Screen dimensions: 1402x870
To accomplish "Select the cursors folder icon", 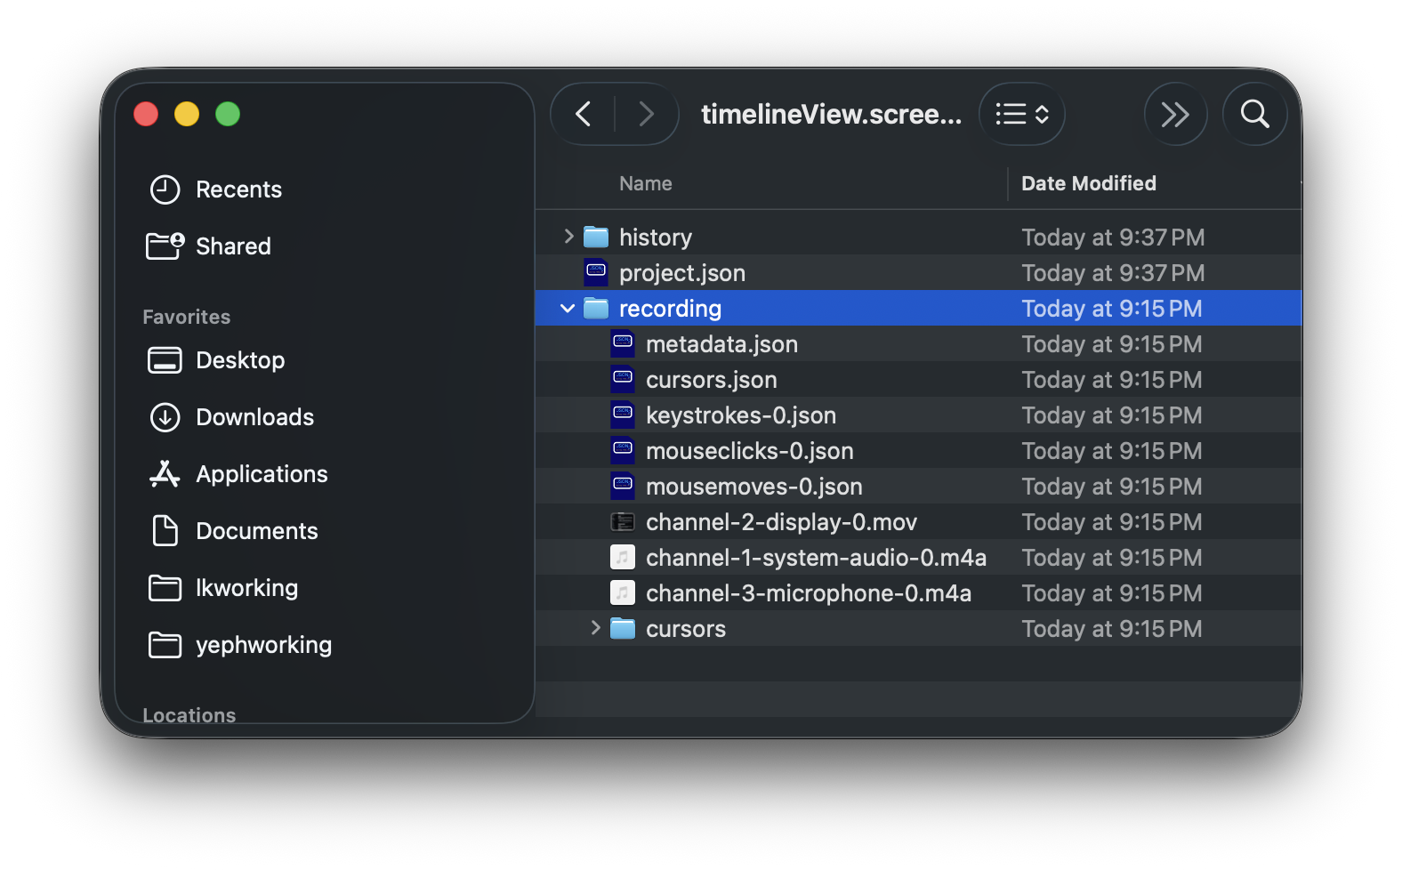I will pyautogui.click(x=623, y=628).
